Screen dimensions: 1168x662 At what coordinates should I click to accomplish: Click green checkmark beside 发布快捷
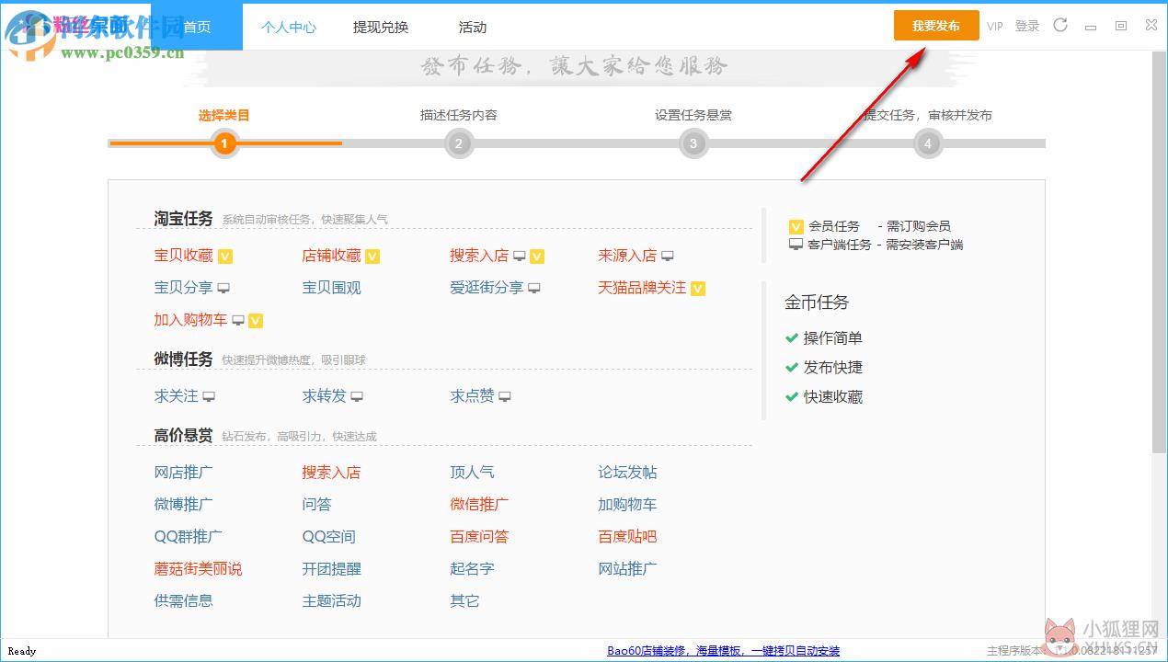(791, 367)
